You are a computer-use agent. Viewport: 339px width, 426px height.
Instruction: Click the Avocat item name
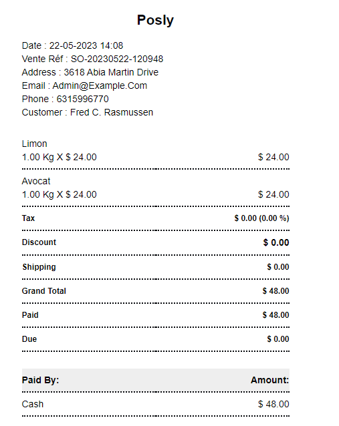(x=36, y=181)
